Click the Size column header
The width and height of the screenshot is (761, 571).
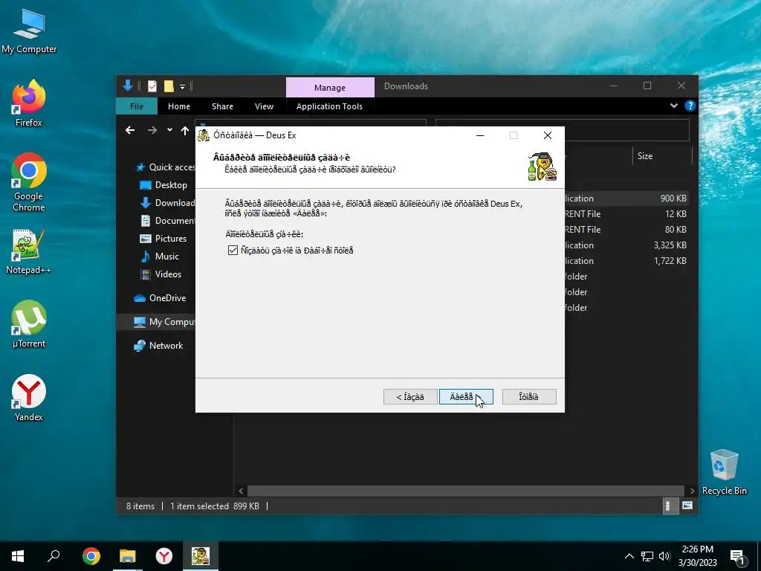click(x=663, y=156)
